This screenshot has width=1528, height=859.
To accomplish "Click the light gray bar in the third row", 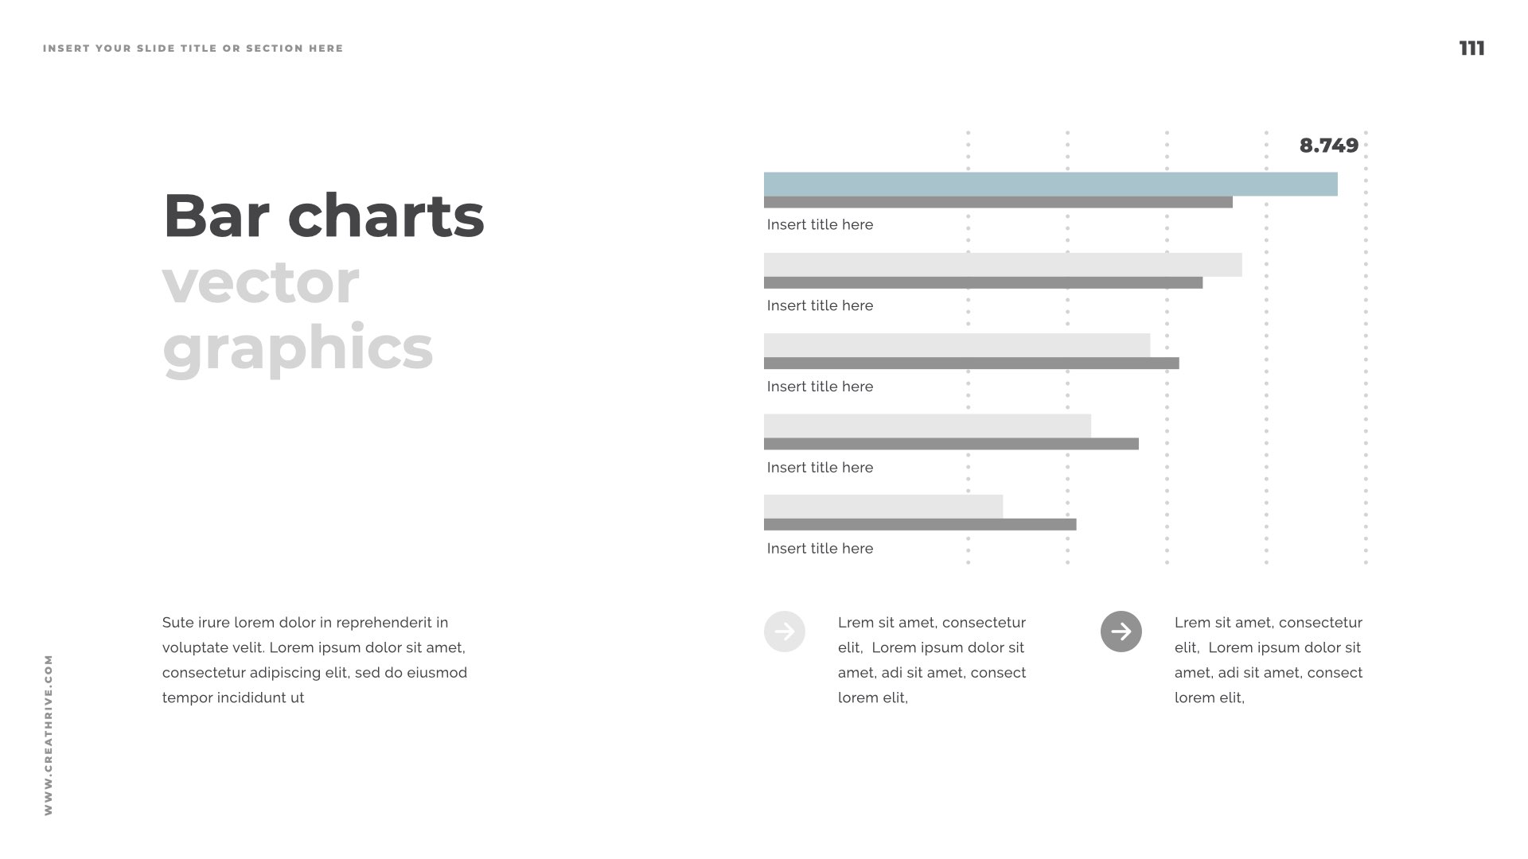I will click(957, 345).
